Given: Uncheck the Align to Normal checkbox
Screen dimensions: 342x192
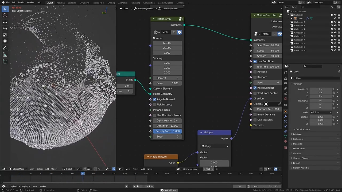Looking at the screenshot, I should point(154,99).
